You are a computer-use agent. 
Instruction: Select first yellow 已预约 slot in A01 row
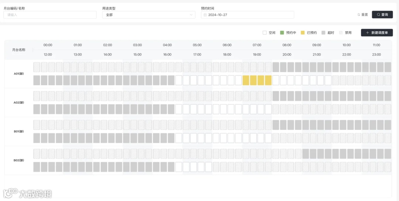point(246,80)
